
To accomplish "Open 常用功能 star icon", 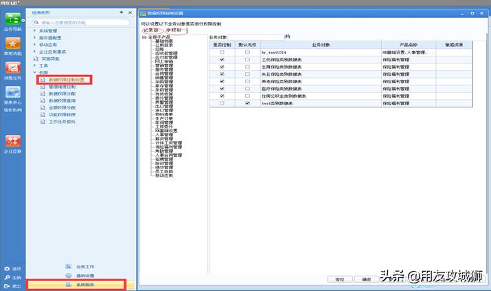I will (x=12, y=43).
